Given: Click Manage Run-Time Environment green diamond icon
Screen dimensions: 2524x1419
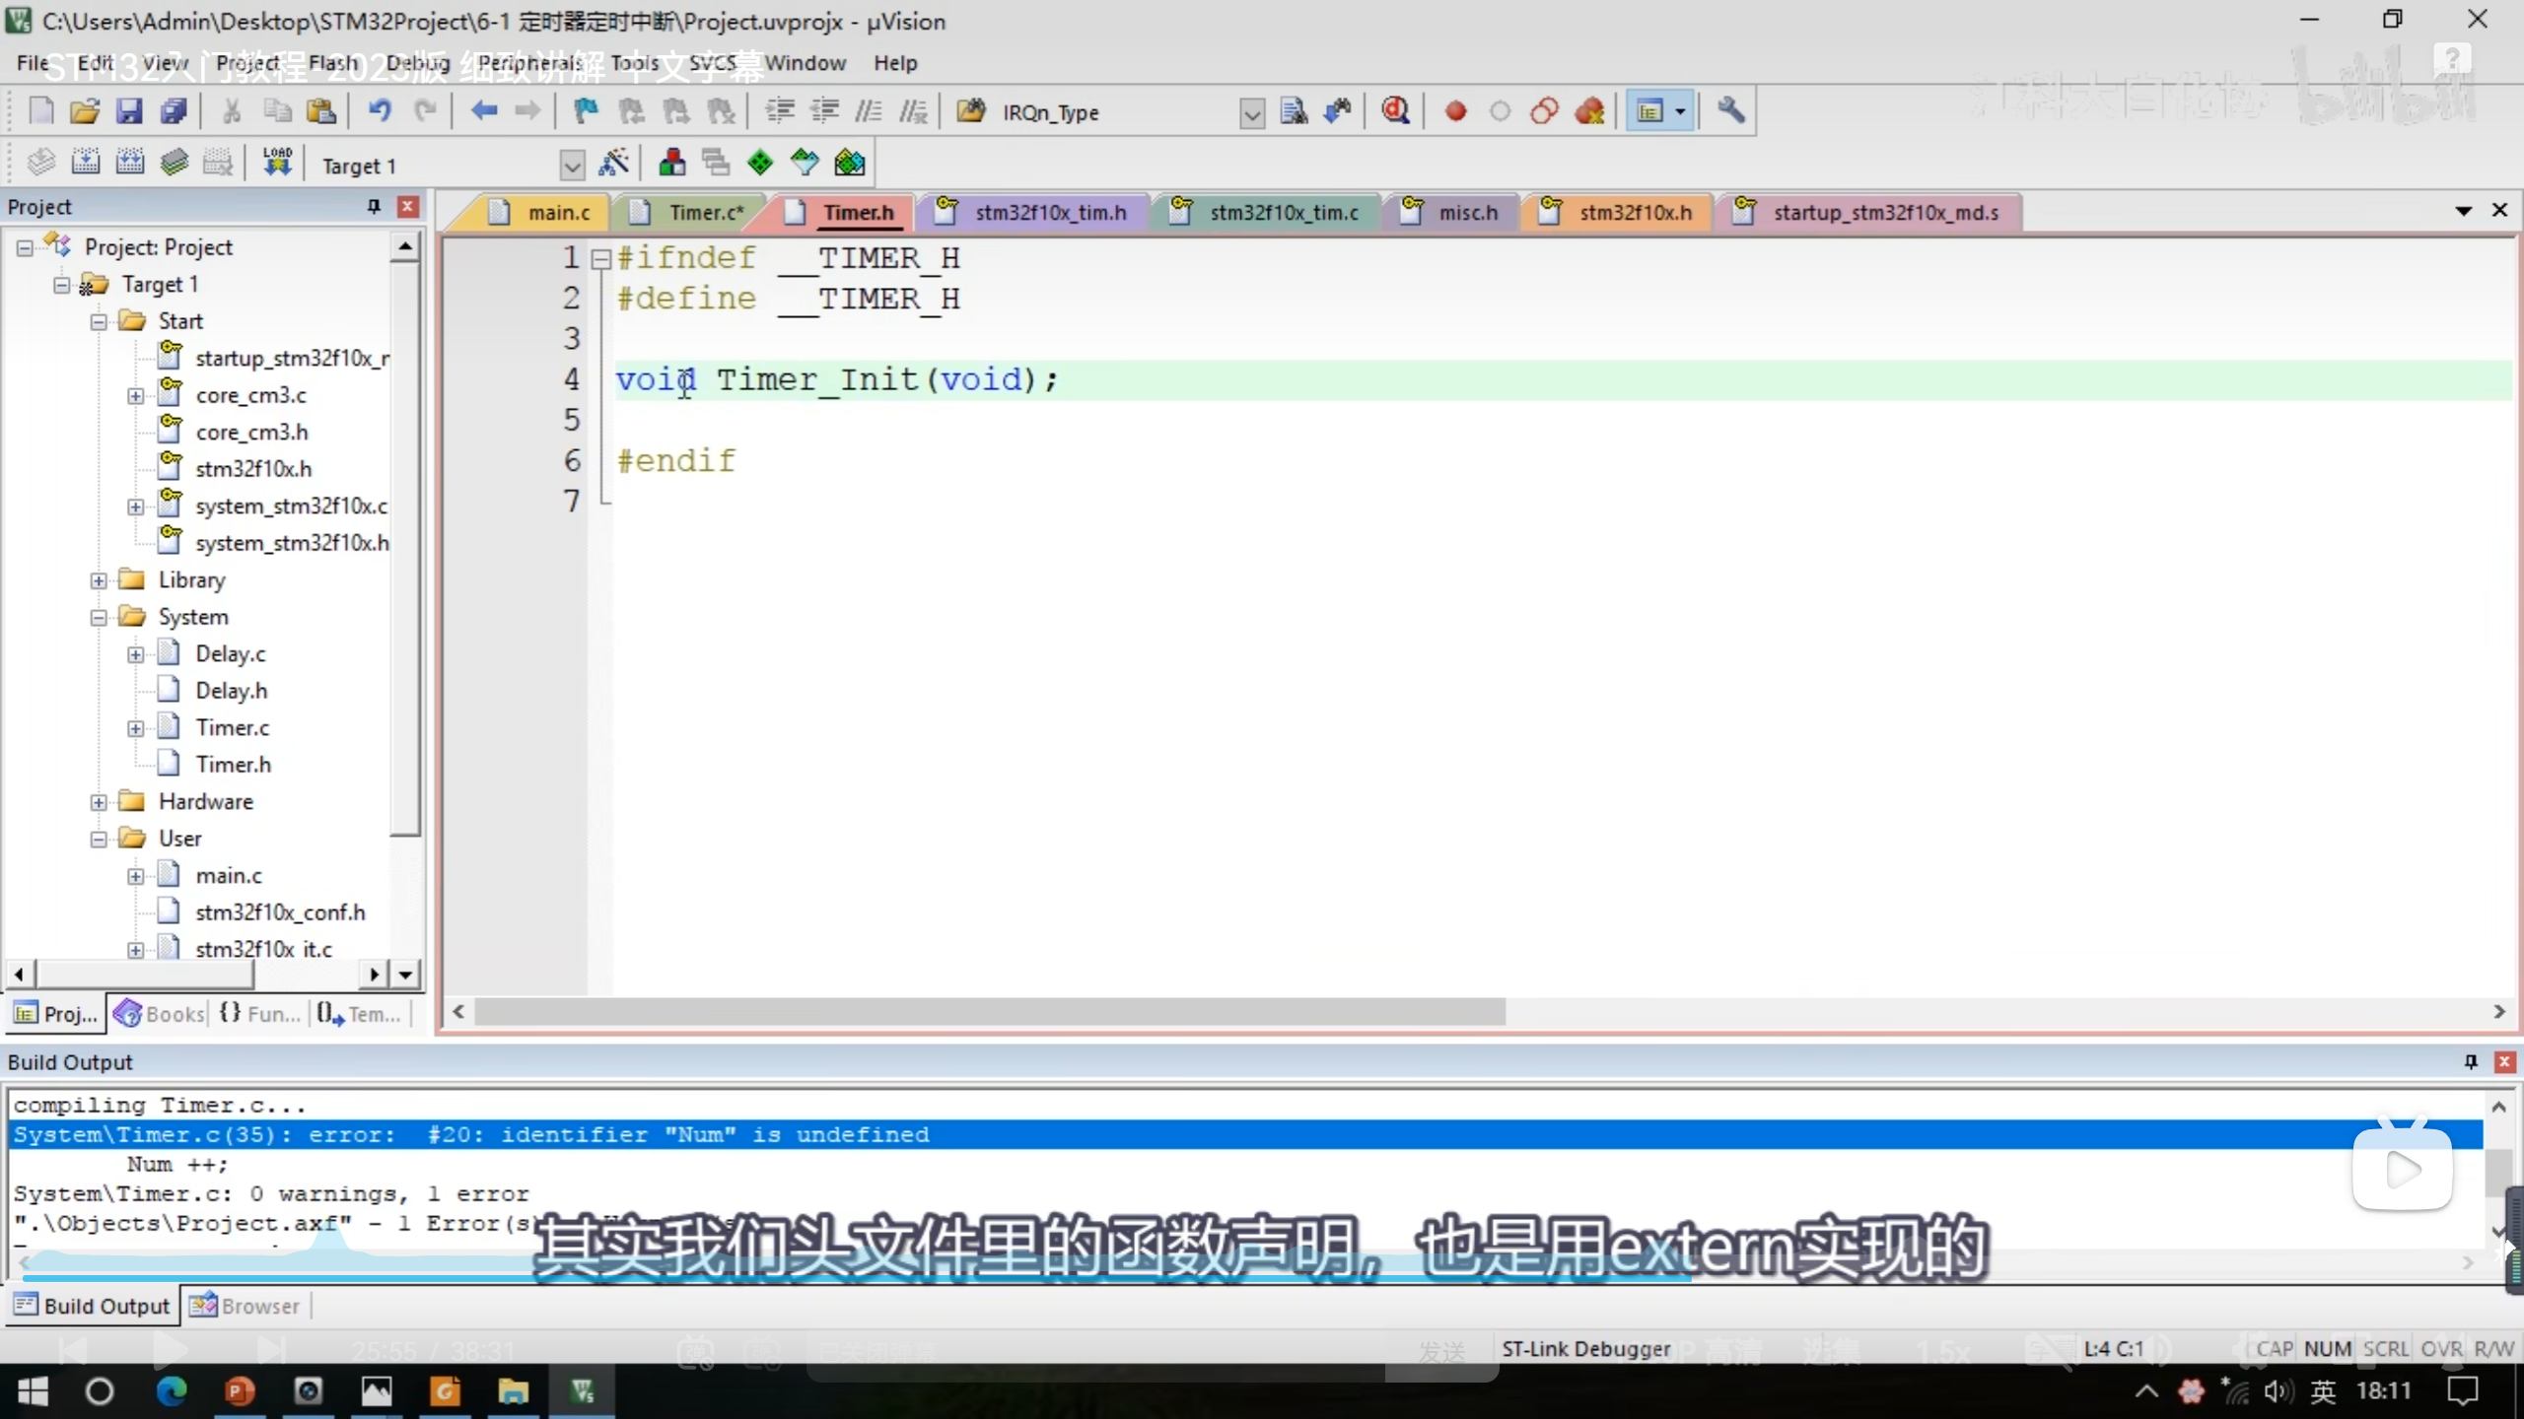Looking at the screenshot, I should [759, 163].
